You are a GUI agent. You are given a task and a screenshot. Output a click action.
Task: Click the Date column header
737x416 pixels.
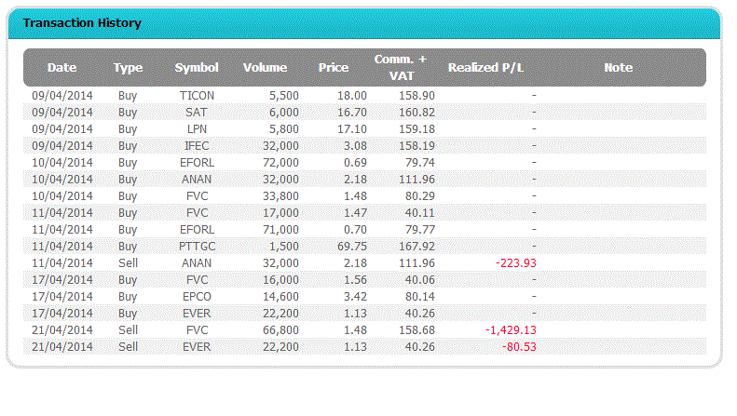pos(61,67)
